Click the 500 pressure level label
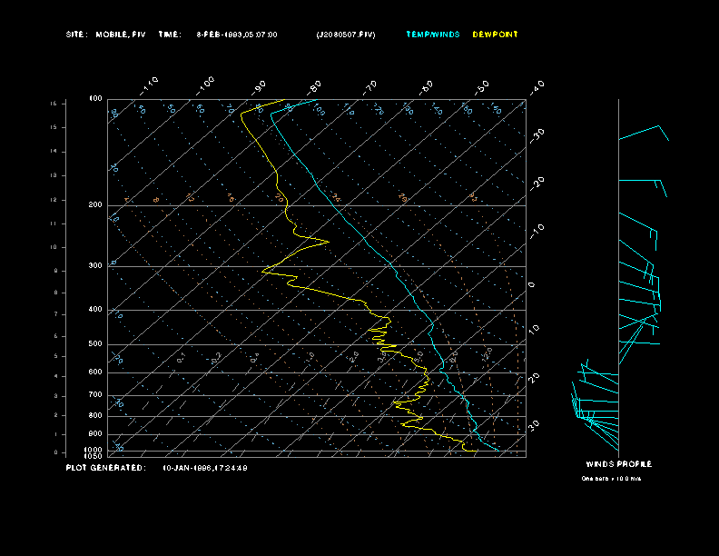Screen dimensions: 719x556 point(95,344)
